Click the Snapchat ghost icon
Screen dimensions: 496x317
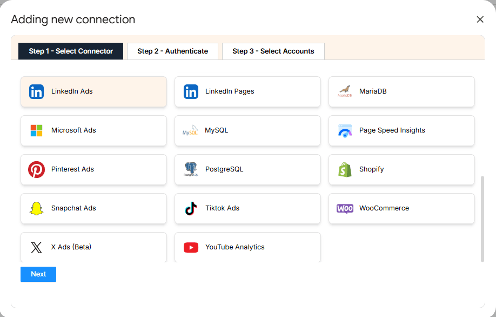[x=36, y=208]
